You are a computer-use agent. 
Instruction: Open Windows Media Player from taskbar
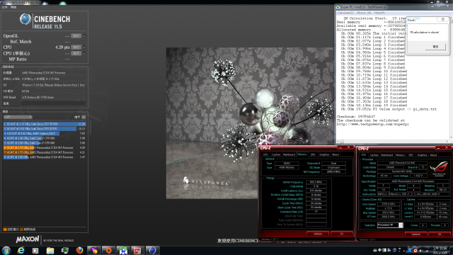click(x=35, y=250)
